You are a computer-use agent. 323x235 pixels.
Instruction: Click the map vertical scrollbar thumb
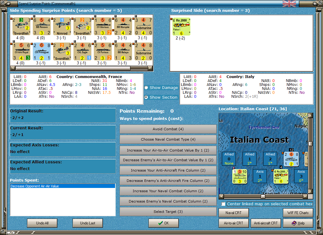(310, 144)
